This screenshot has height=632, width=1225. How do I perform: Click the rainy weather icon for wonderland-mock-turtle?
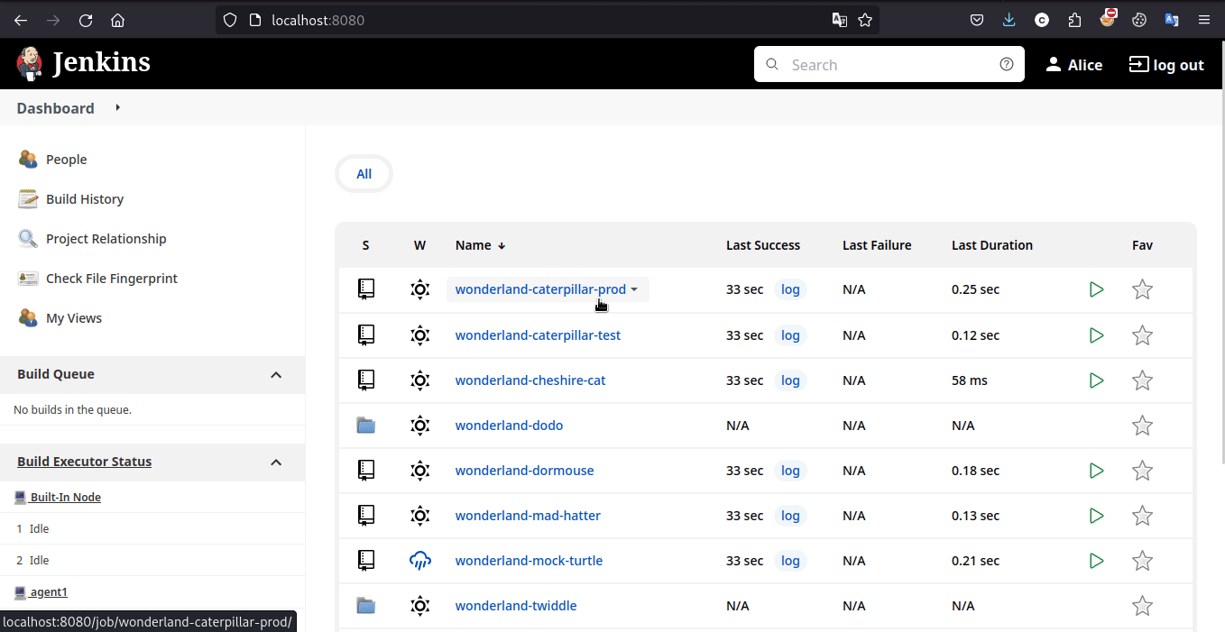(x=419, y=561)
